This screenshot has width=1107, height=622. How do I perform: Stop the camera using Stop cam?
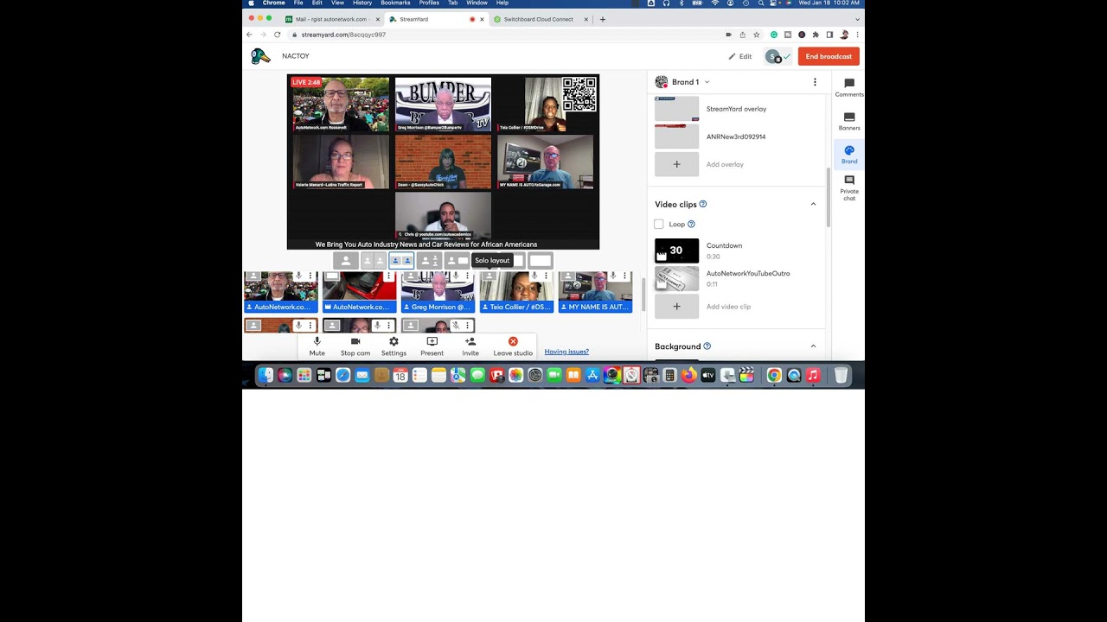355,346
